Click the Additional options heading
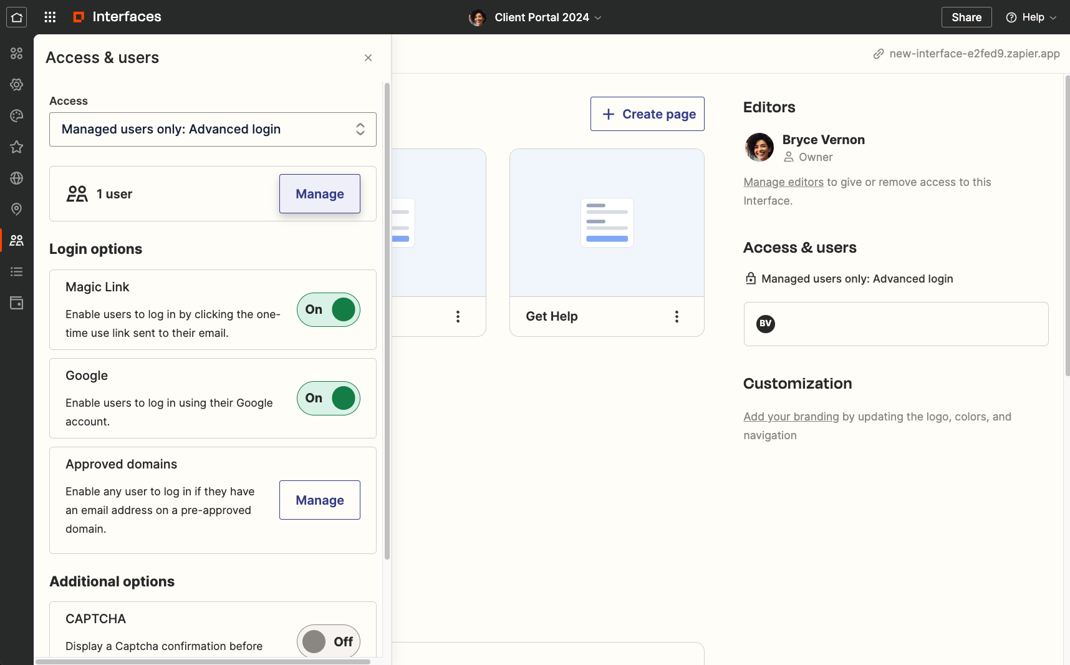 point(112,581)
